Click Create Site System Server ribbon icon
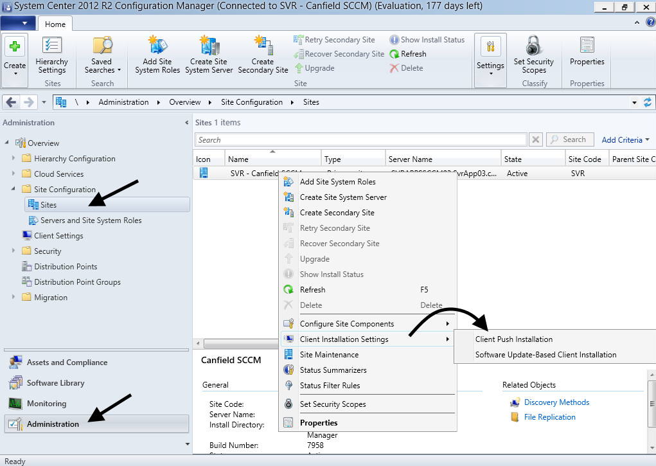The width and height of the screenshot is (656, 466). 209,47
